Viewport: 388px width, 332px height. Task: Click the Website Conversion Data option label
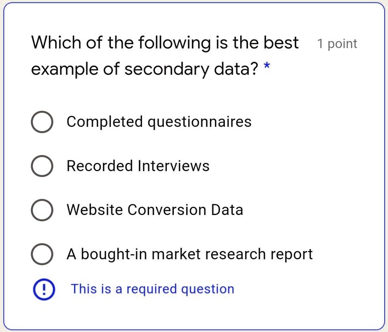coord(155,210)
